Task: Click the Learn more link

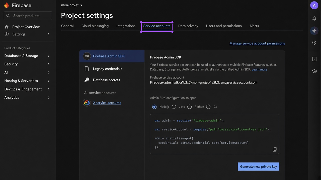Action: (x=259, y=69)
